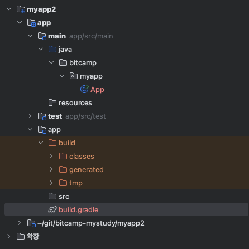Select the myapp package label
This screenshot has height=249, width=249.
[91, 76]
